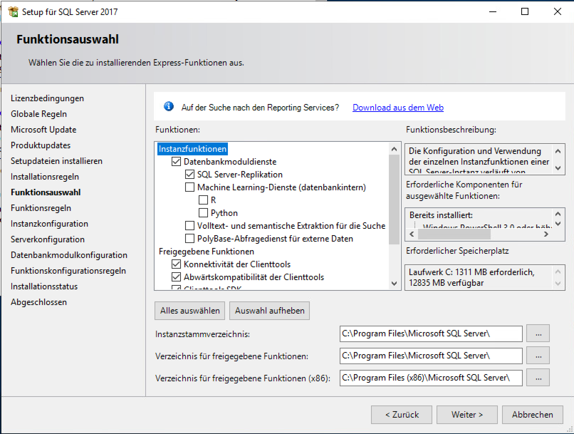Check the Python option
This screenshot has width=574, height=434.
point(203,213)
